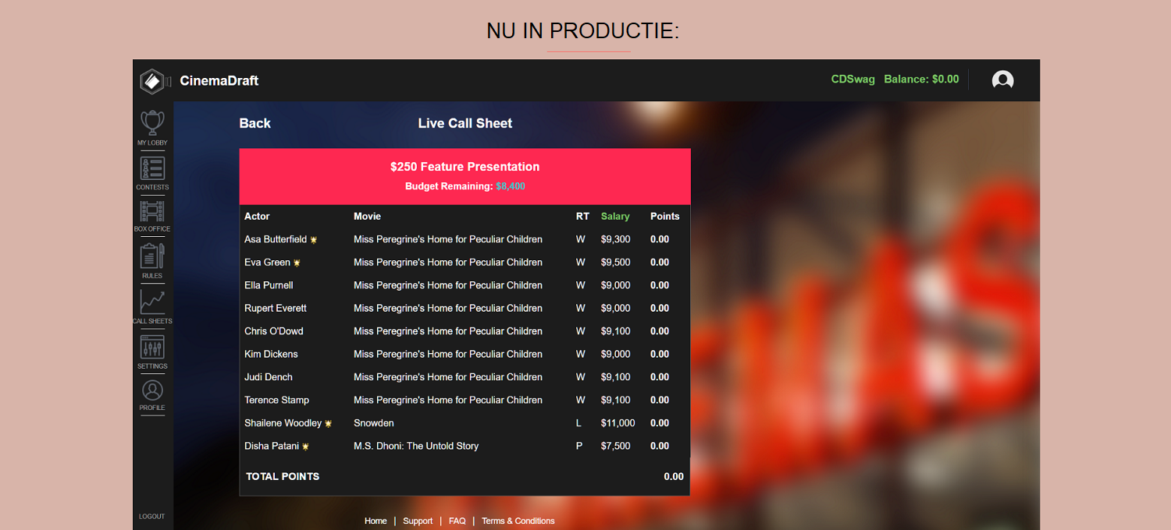Click Balance: $0.00 in header
This screenshot has width=1171, height=530.
(x=921, y=79)
